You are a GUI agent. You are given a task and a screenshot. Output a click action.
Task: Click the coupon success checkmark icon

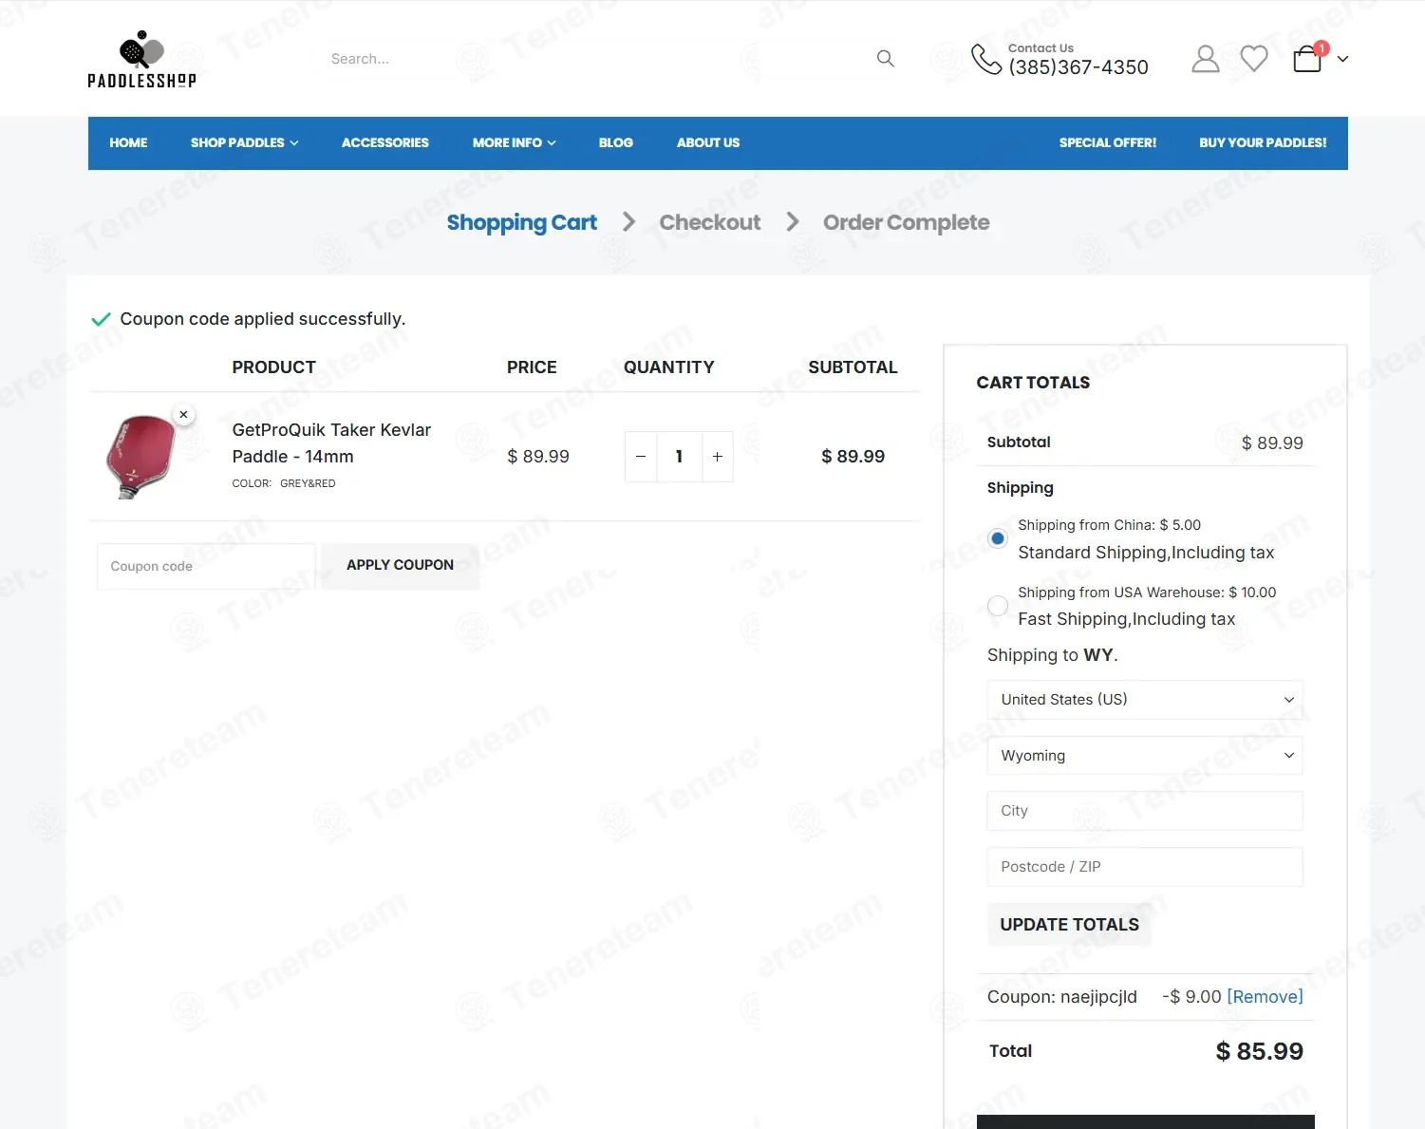click(x=101, y=320)
